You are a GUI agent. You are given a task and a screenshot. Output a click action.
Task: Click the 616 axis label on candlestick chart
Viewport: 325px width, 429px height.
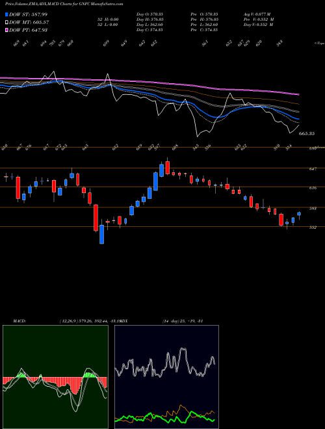pos(313,188)
